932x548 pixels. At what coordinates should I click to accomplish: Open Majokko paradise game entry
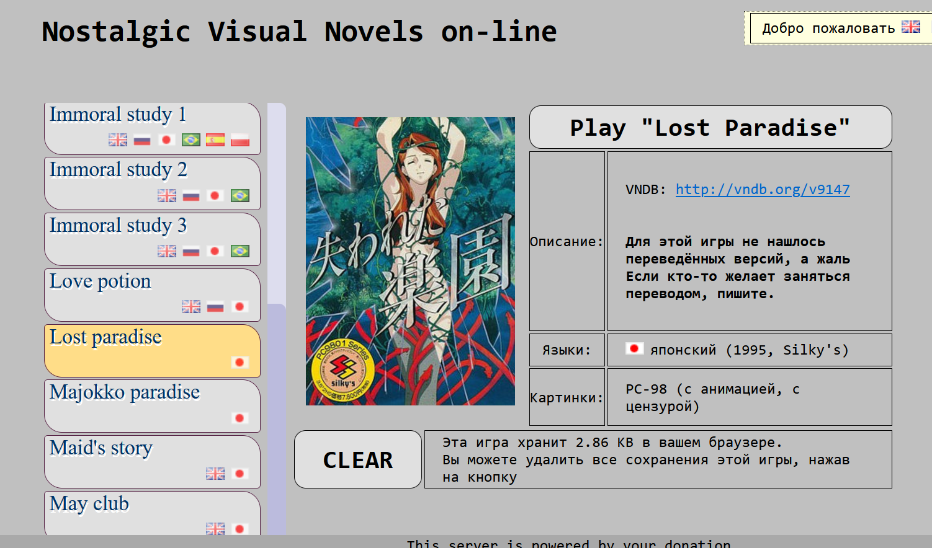(x=152, y=406)
